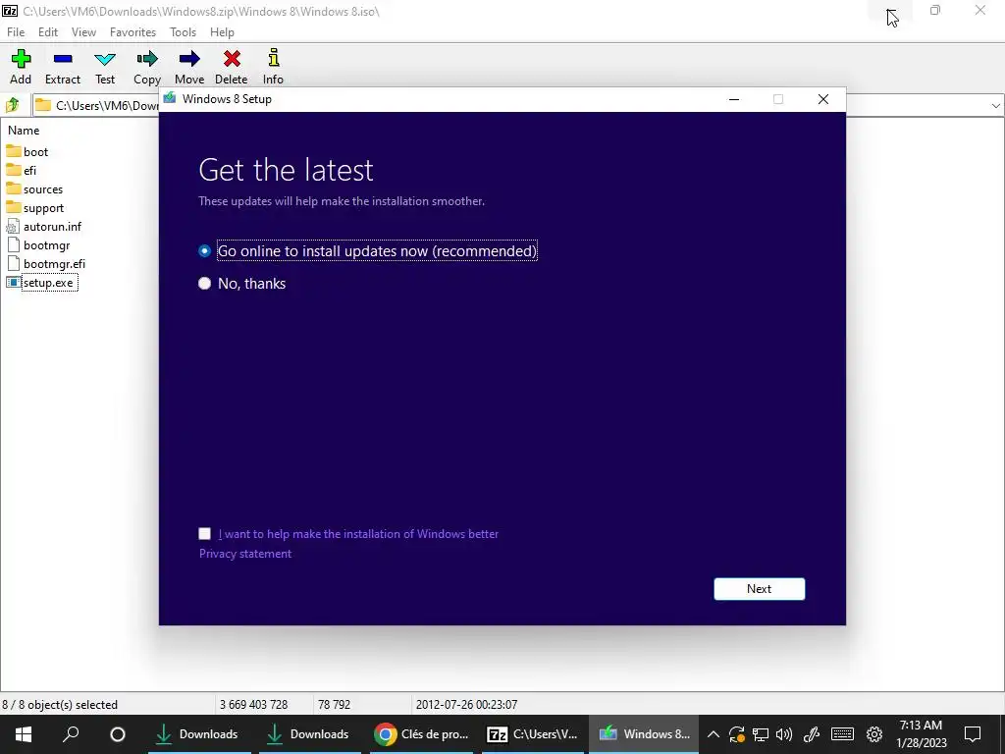
Task: Open the File menu
Action: 16,32
